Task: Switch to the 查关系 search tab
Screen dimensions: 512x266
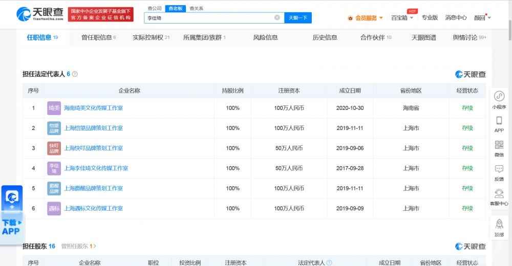Action: tap(196, 9)
